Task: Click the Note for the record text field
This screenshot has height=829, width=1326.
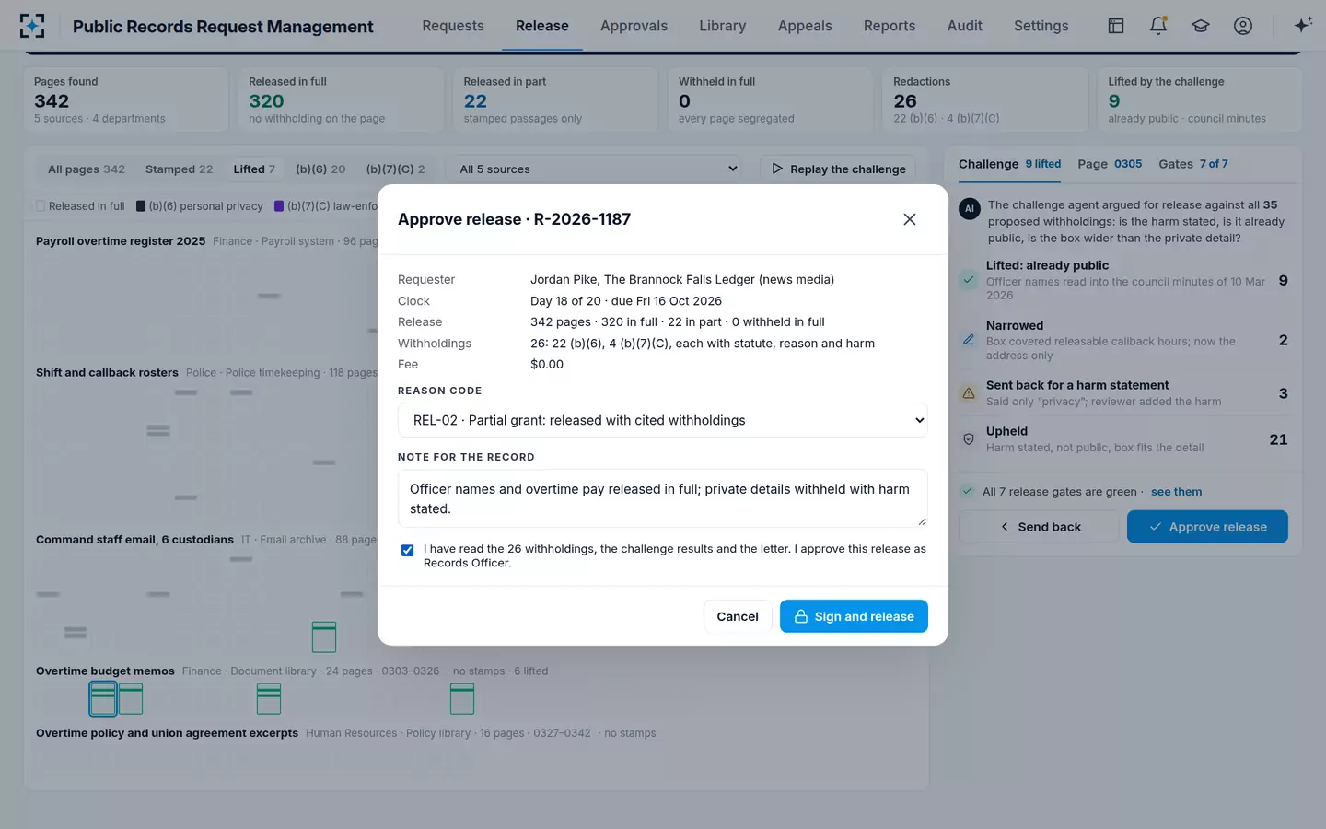Action: point(663,498)
